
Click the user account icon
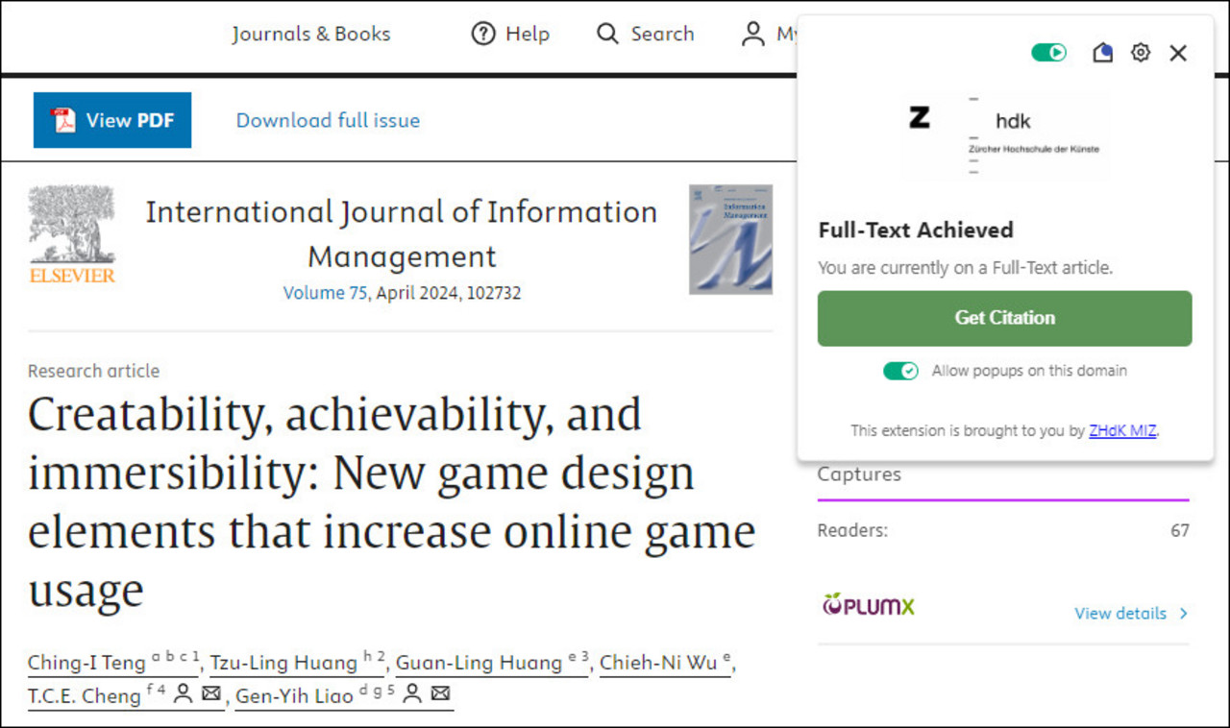752,34
